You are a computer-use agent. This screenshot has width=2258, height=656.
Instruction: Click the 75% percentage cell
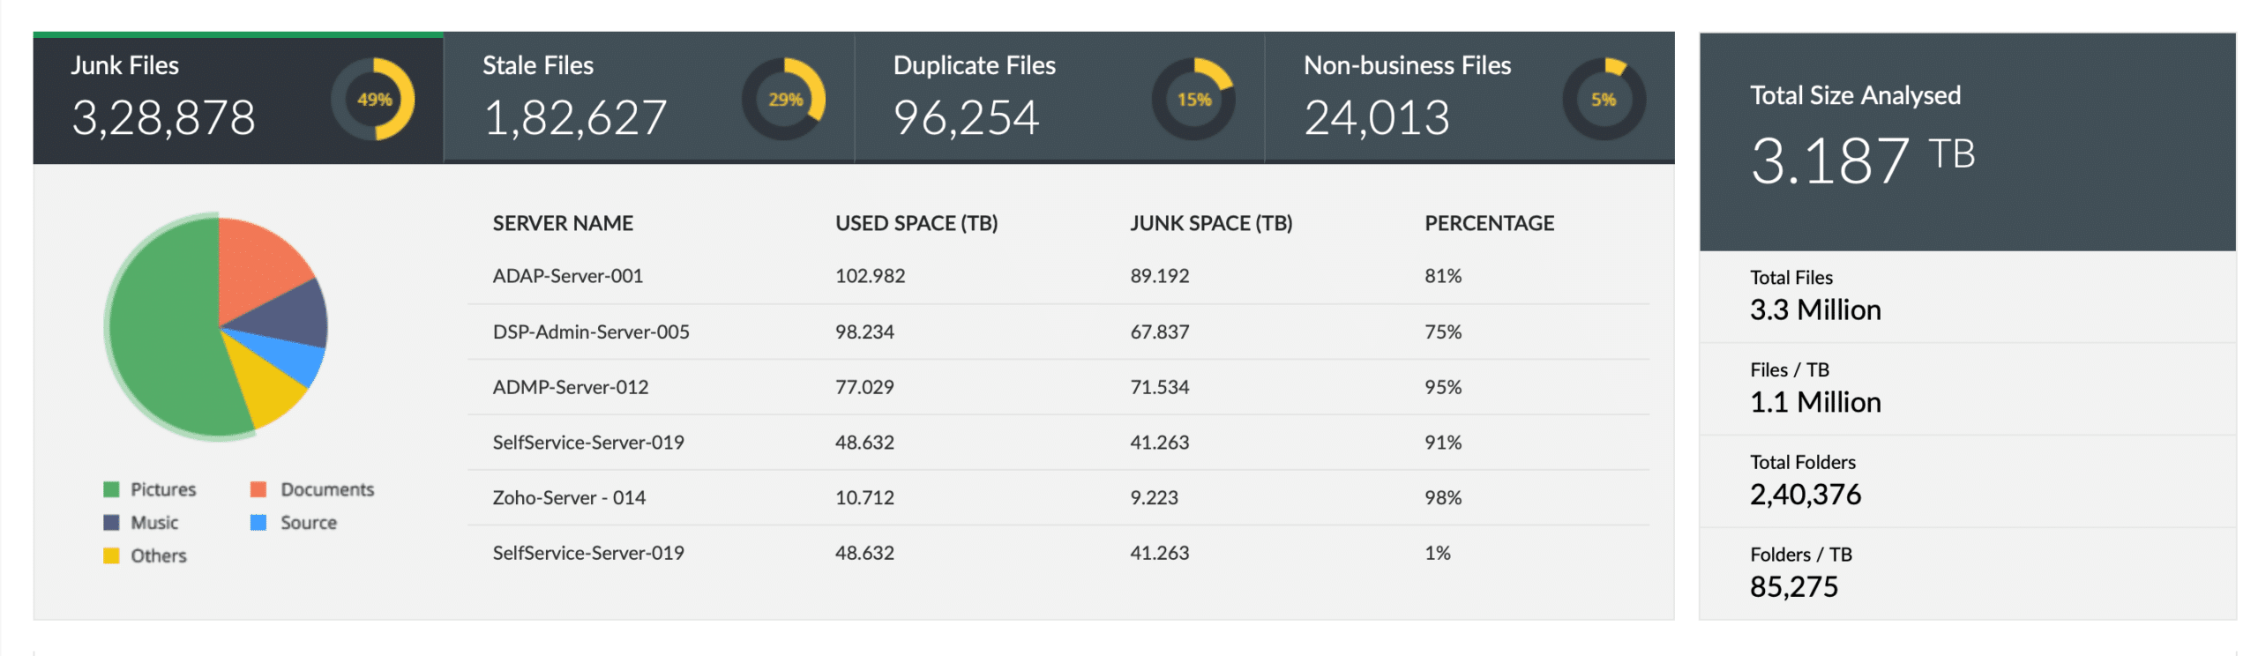pyautogui.click(x=1443, y=332)
